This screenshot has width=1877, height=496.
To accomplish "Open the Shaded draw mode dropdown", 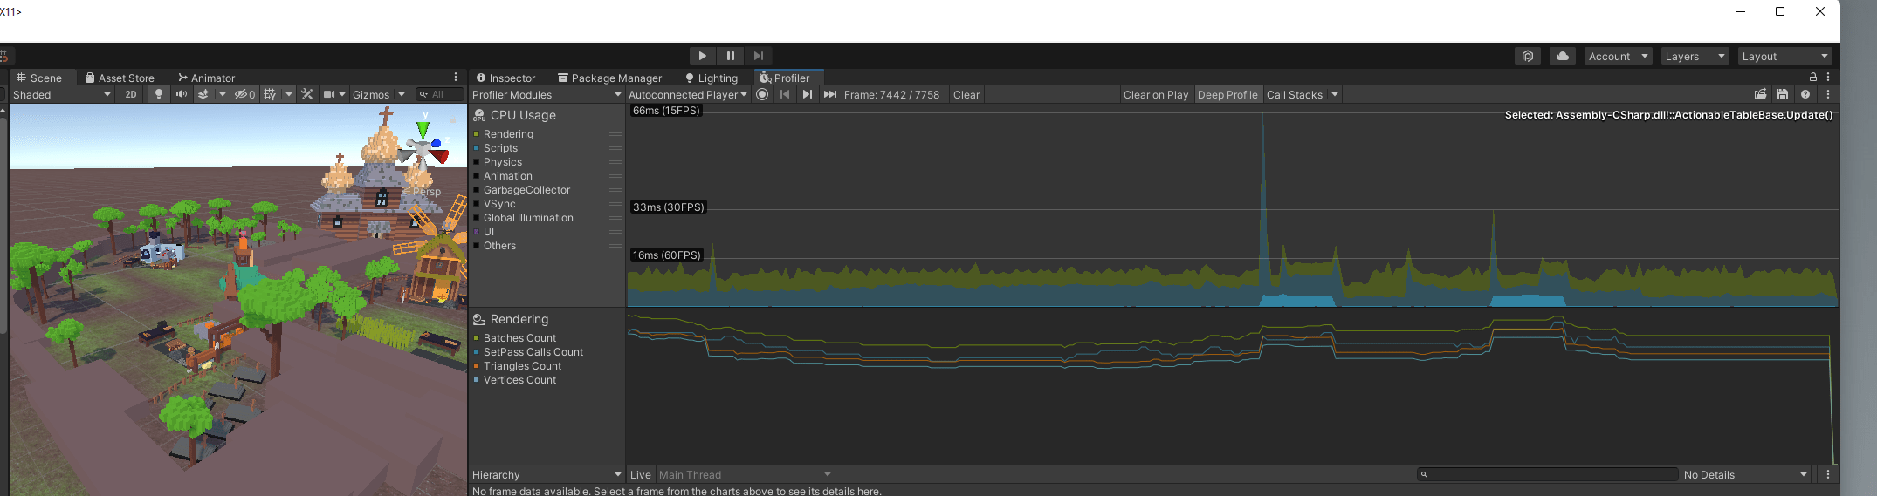I will point(62,94).
